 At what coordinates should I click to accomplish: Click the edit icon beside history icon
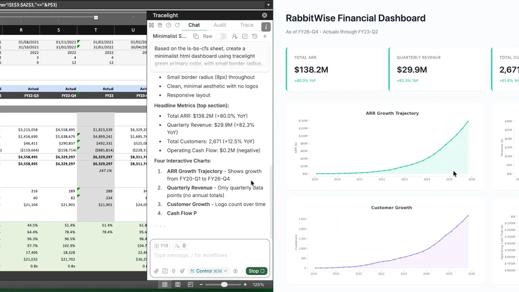pos(245,36)
